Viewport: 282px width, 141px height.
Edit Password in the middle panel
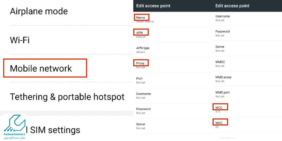pos(172,111)
